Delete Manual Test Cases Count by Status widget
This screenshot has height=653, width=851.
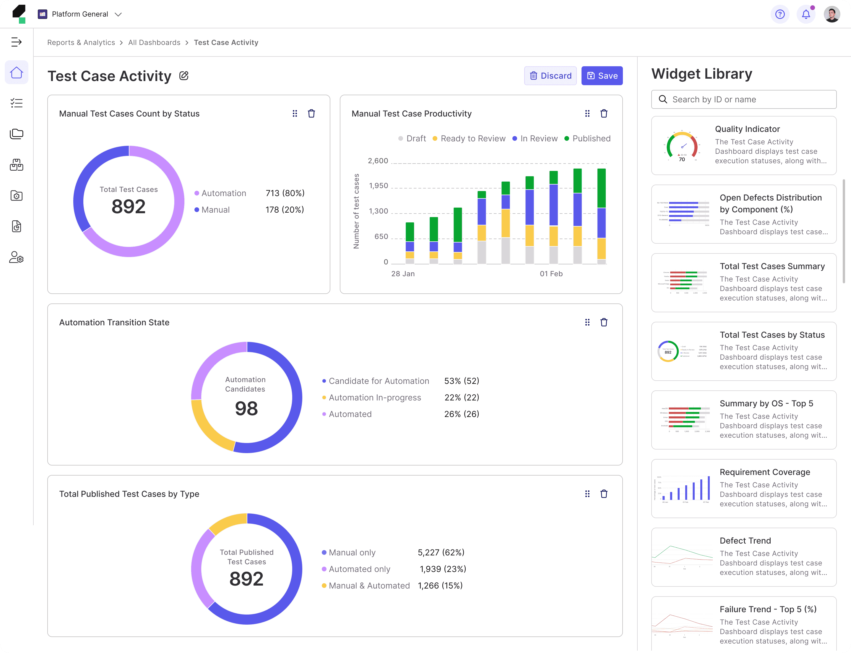pyautogui.click(x=311, y=114)
